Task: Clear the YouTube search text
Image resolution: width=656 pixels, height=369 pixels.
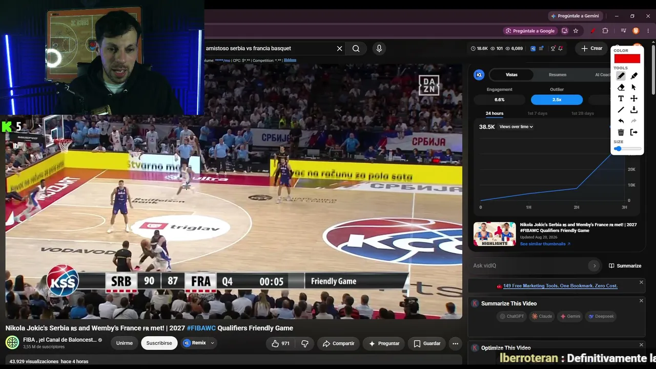Action: pos(339,49)
